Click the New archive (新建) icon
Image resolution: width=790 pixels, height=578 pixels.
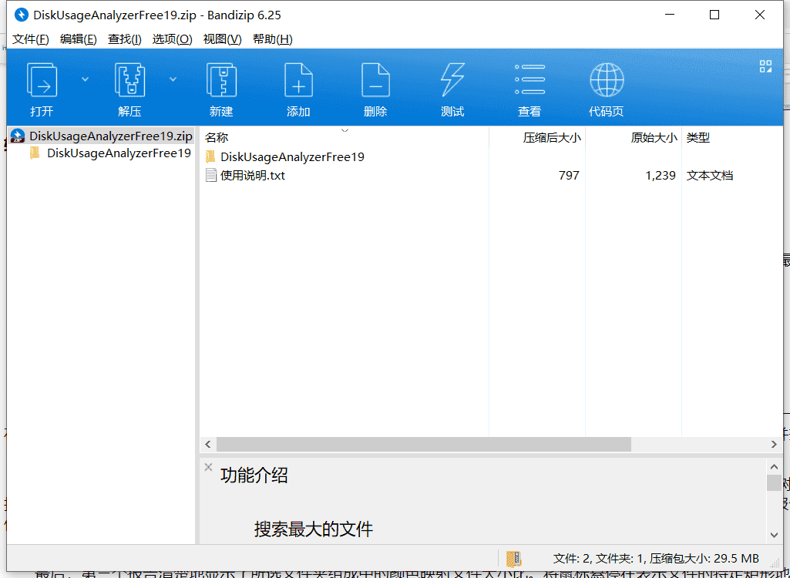pos(221,79)
